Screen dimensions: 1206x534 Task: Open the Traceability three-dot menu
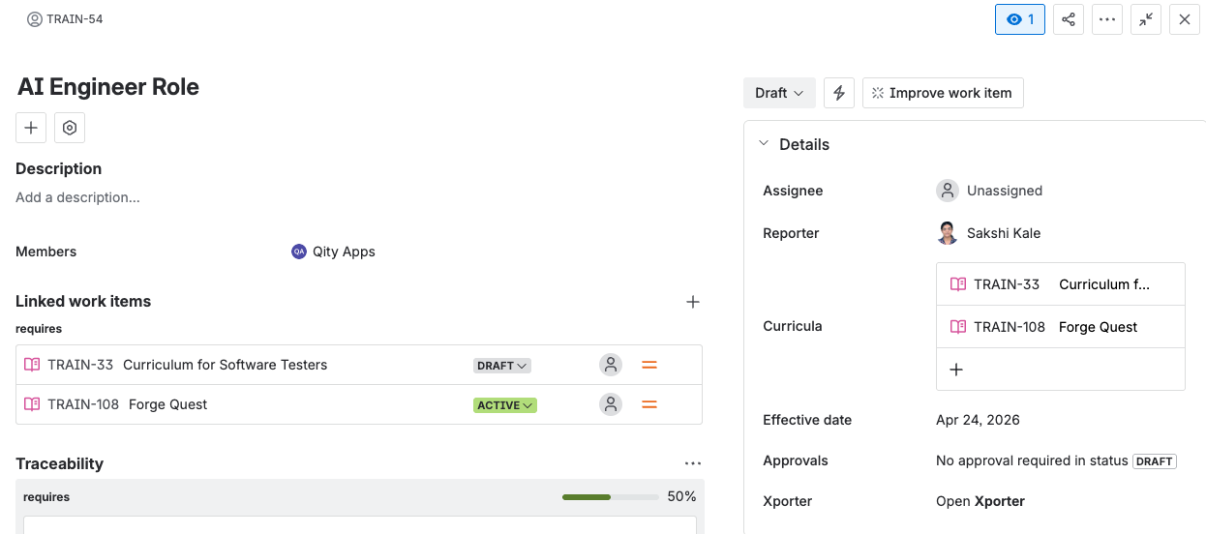(693, 463)
